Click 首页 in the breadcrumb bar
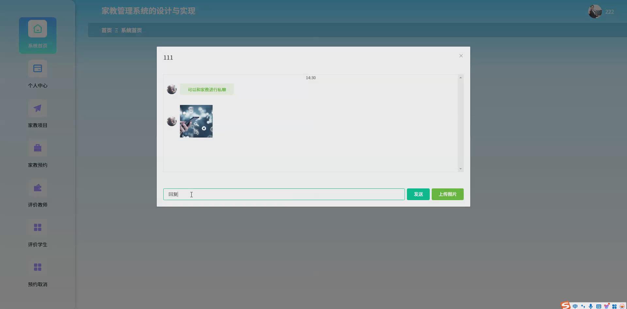 tap(106, 30)
